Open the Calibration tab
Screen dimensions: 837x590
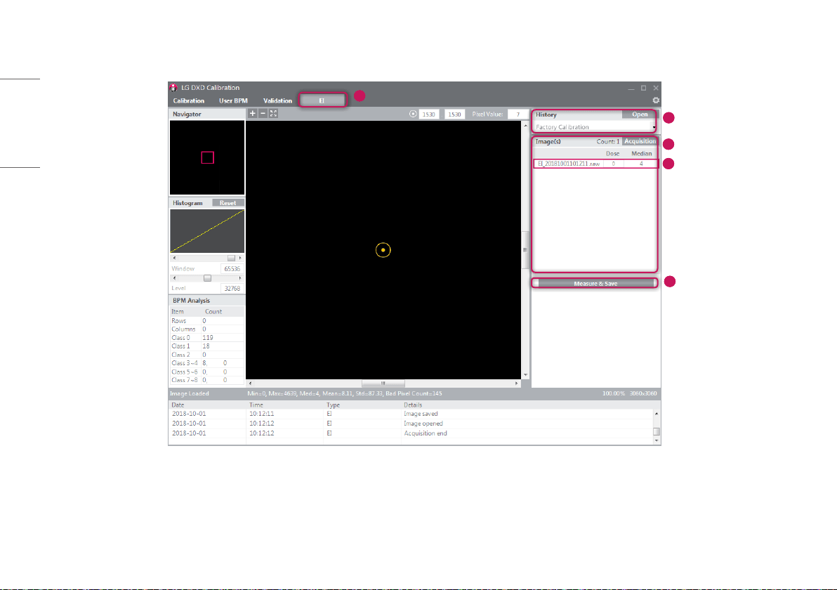(x=188, y=100)
